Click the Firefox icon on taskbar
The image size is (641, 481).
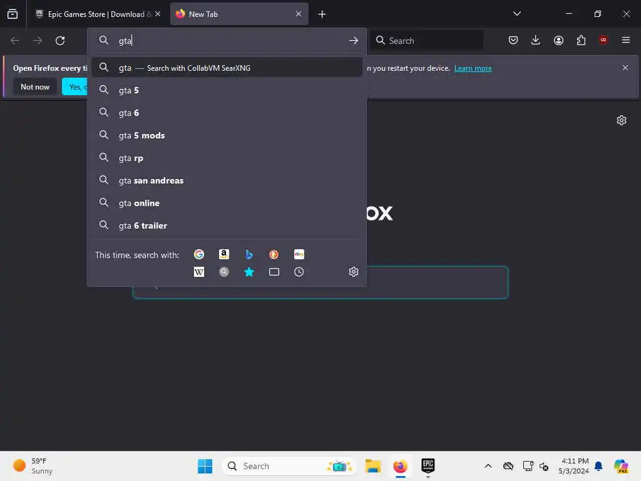pyautogui.click(x=400, y=466)
